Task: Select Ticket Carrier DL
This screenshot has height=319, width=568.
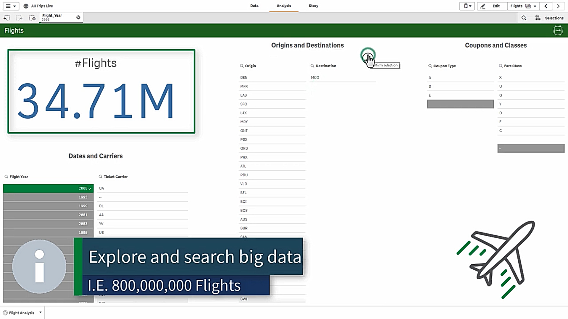Action: pyautogui.click(x=143, y=206)
